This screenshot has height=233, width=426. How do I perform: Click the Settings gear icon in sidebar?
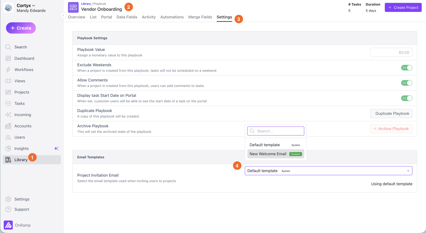coord(8,199)
